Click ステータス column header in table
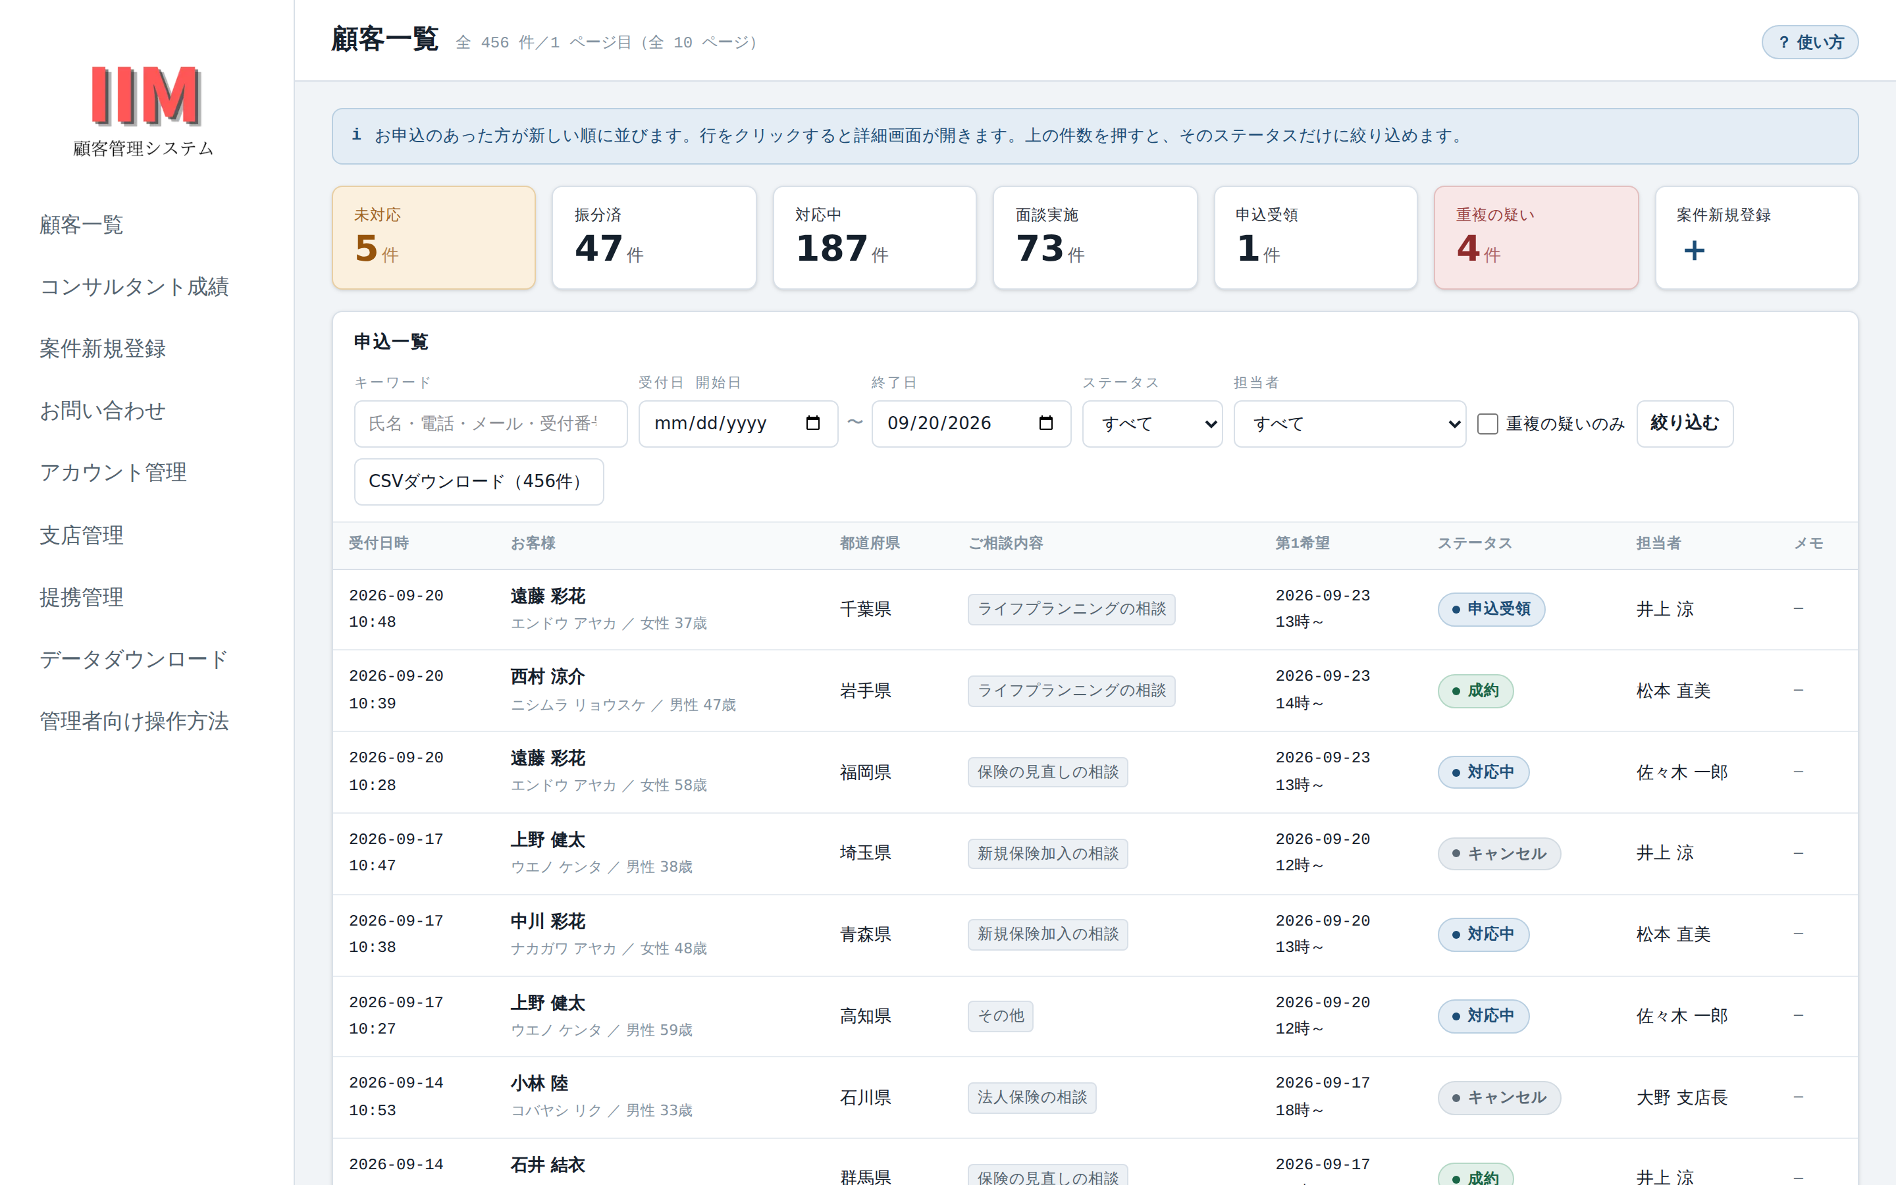Screen dimensions: 1896x1185 click(1474, 543)
